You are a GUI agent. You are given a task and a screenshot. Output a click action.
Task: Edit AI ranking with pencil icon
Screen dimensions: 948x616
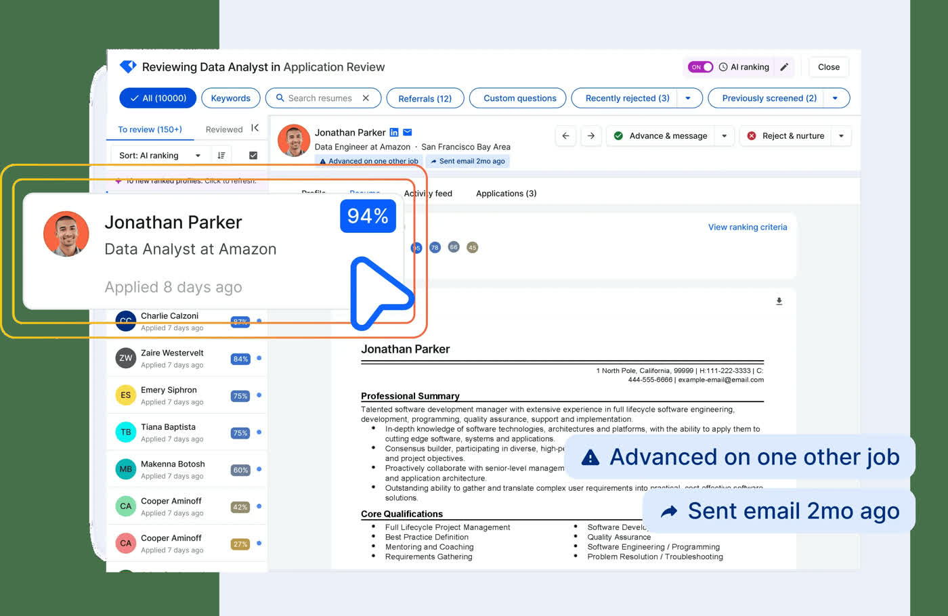click(784, 67)
